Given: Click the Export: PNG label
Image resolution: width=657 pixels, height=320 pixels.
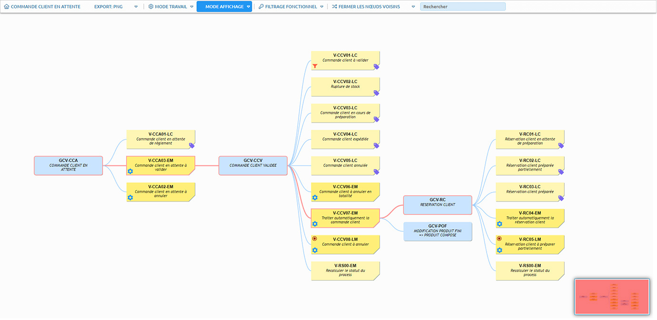Looking at the screenshot, I should [109, 7].
